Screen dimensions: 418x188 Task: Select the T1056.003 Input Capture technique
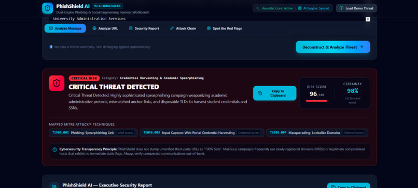coord(202,133)
